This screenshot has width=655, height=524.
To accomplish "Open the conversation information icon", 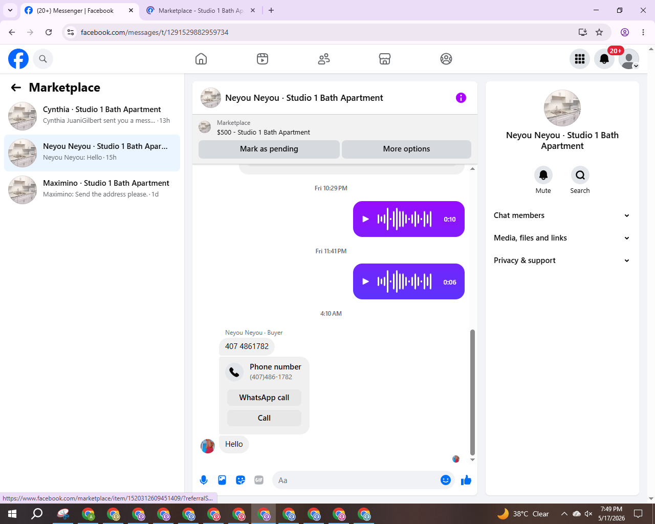I will (461, 98).
